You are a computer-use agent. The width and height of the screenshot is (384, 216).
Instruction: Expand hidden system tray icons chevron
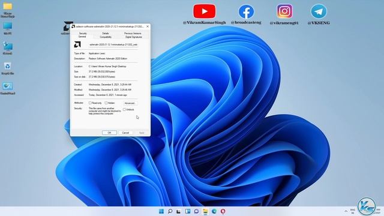point(346,211)
